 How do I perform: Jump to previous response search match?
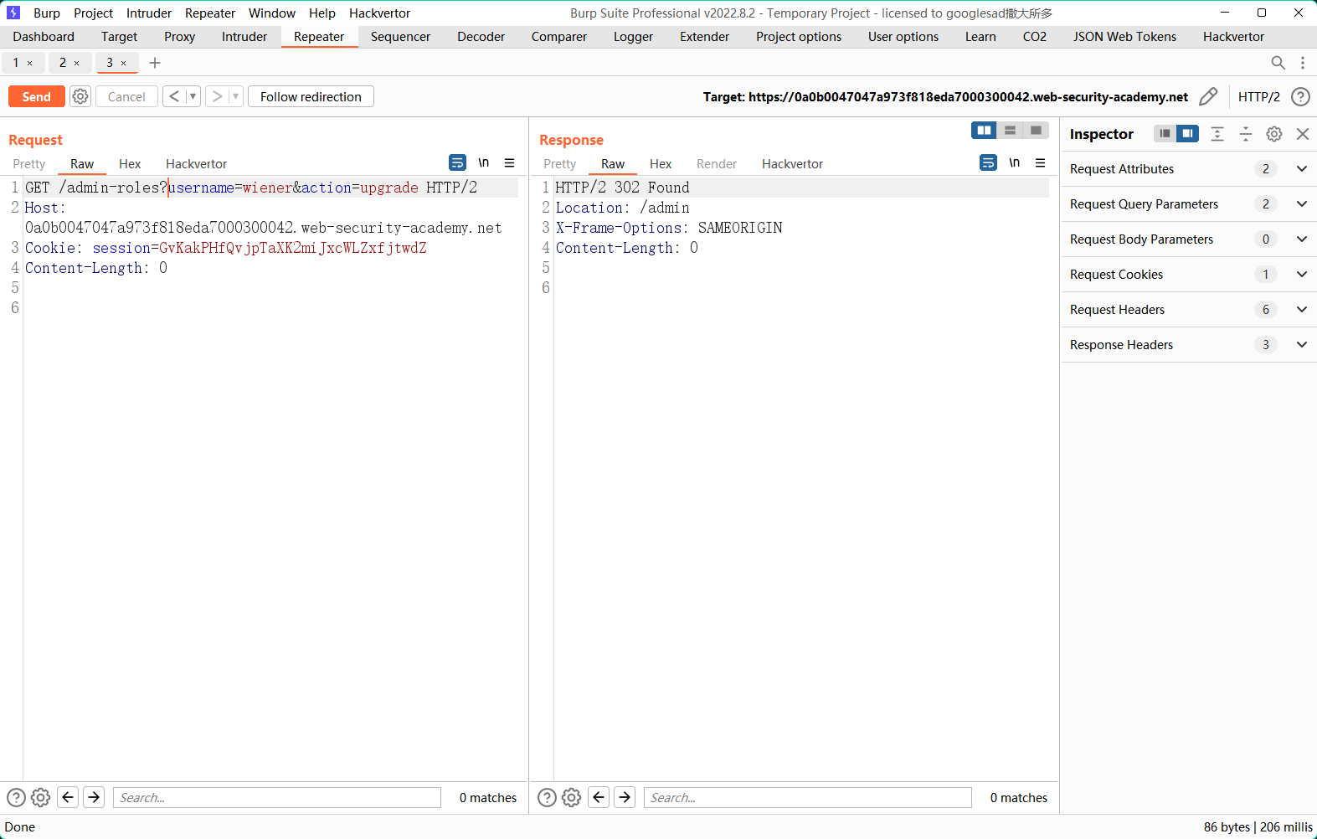pos(599,797)
